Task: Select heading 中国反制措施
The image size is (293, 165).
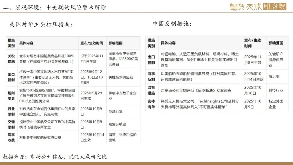Action: pos(172,24)
